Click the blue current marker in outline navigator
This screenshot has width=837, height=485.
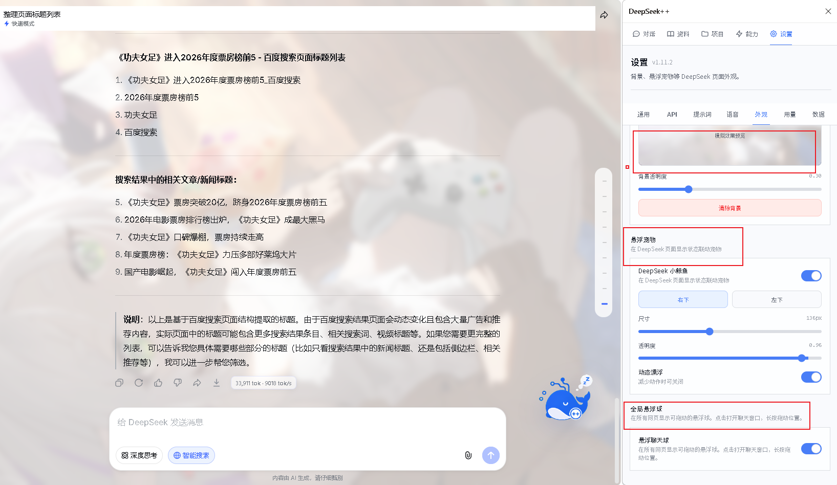[605, 304]
